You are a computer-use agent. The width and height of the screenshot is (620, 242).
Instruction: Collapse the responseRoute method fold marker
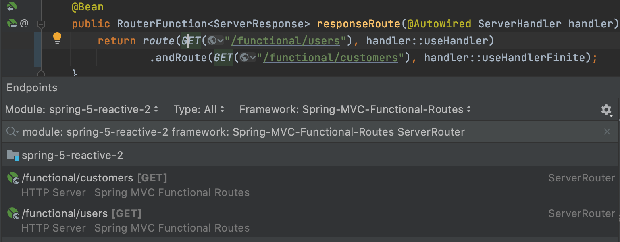[x=41, y=25]
